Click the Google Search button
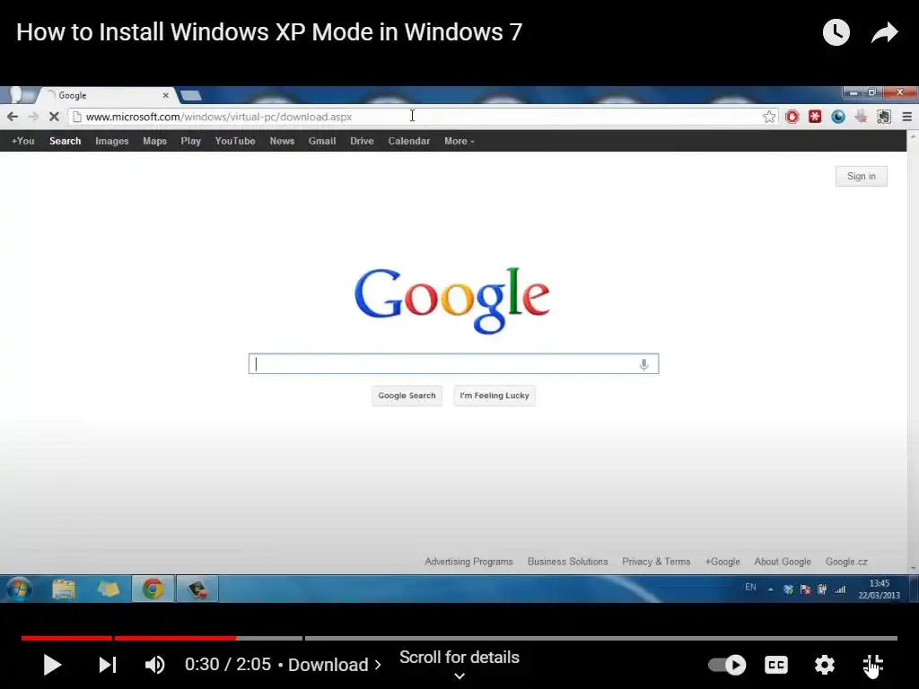Screen dimensions: 919x689 point(407,396)
